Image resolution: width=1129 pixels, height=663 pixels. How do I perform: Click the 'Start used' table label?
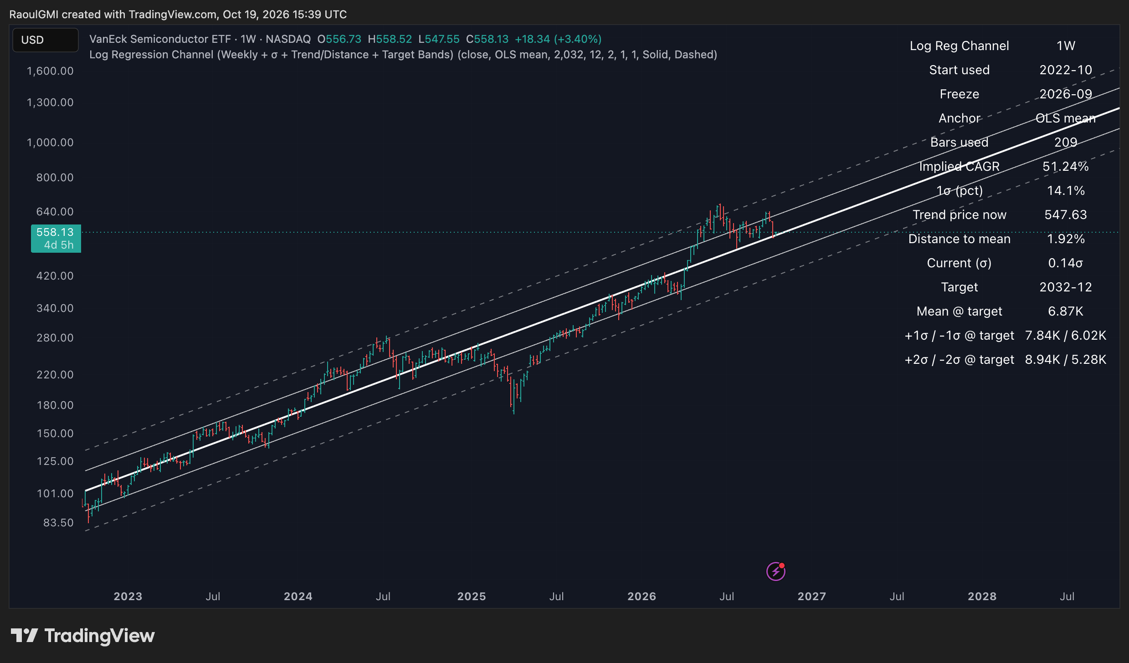959,70
